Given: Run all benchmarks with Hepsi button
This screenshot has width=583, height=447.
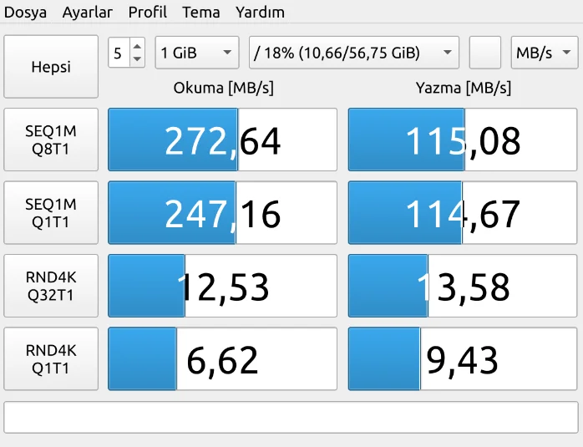Looking at the screenshot, I should click(51, 67).
